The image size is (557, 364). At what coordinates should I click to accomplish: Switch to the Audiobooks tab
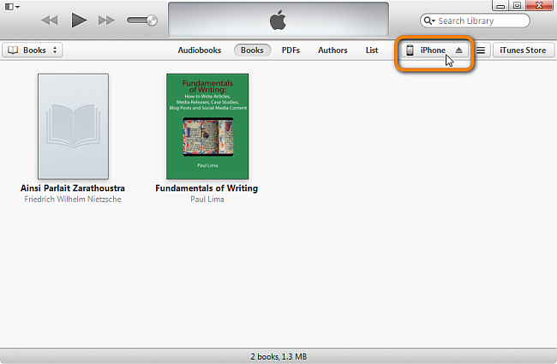click(x=200, y=51)
